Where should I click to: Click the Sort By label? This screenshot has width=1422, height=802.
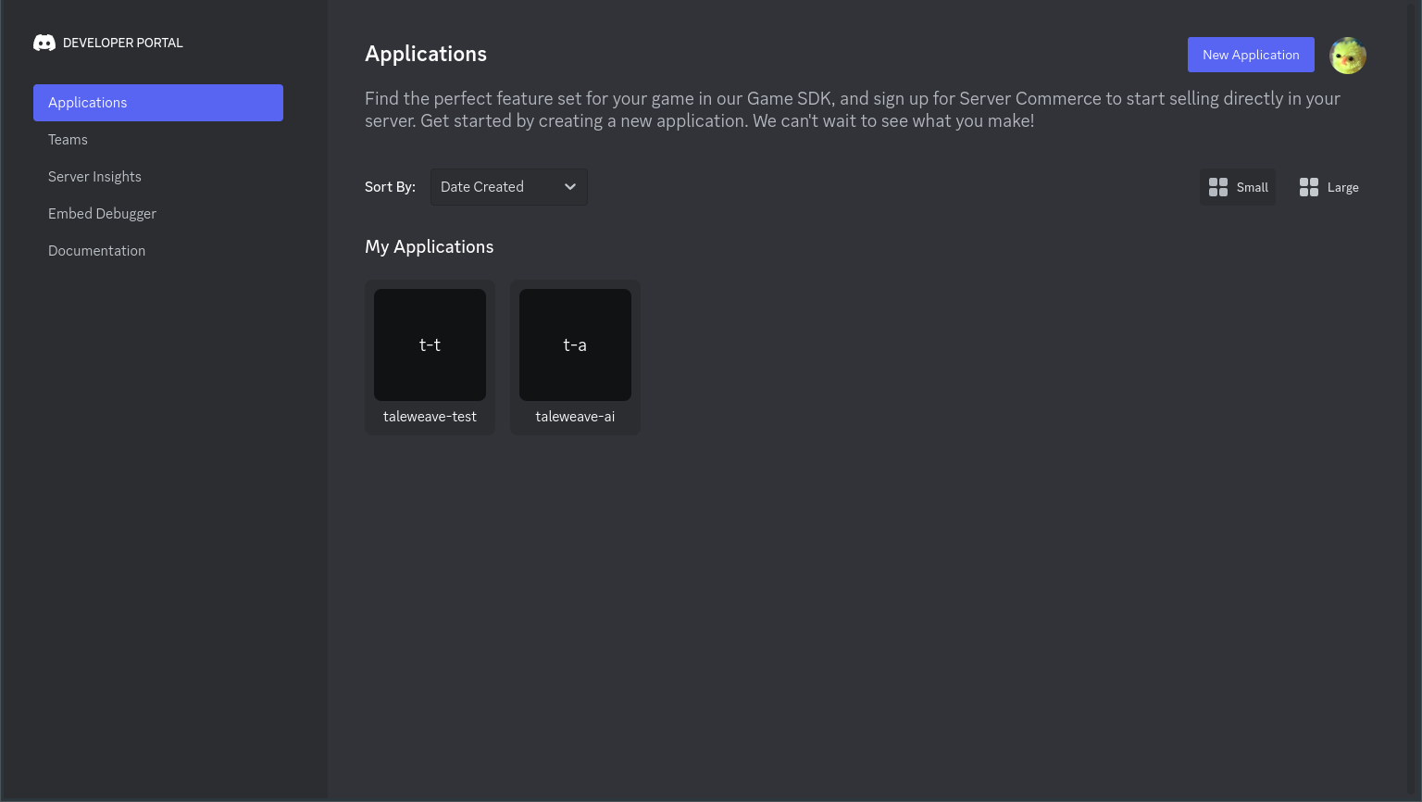[390, 187]
